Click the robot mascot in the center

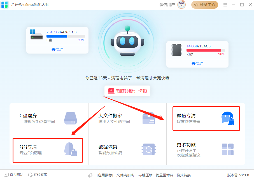pyautogui.click(x=127, y=41)
